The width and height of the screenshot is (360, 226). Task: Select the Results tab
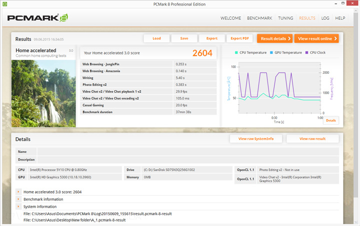tap(307, 18)
